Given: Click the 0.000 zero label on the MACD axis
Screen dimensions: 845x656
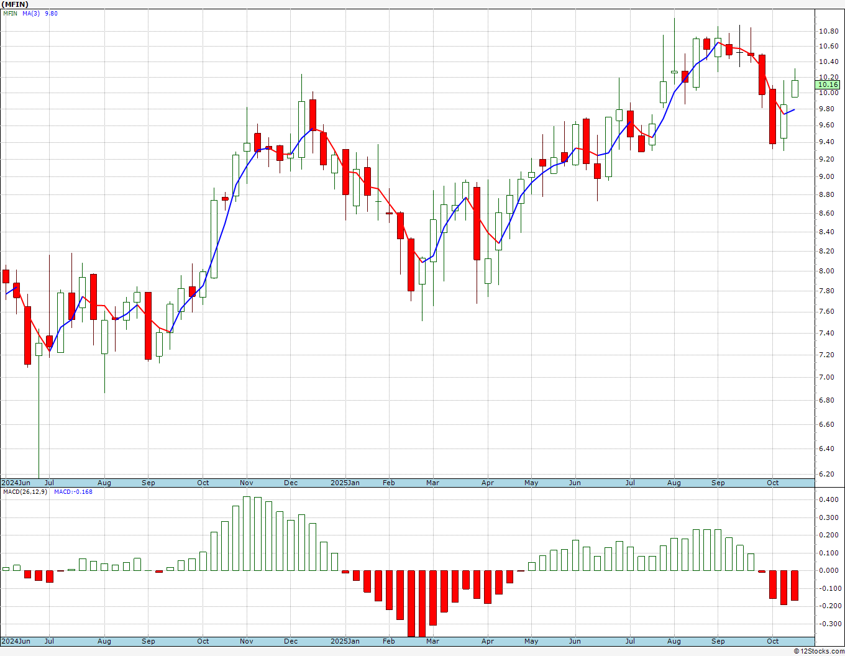Looking at the screenshot, I should tap(828, 570).
